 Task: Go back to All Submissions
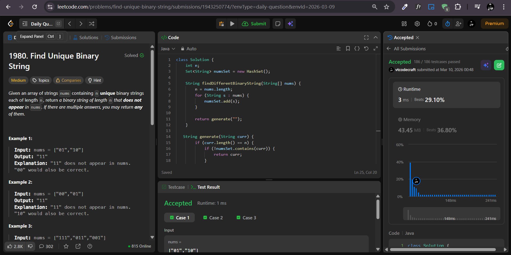(406, 49)
